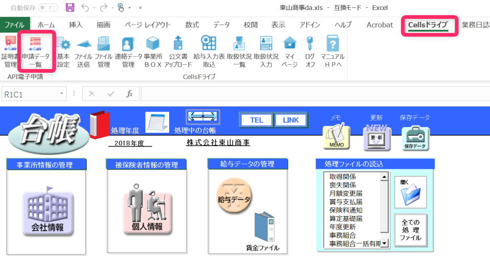Open マニュアルHPへ help icon
The height and width of the screenshot is (259, 490).
[x=332, y=52]
